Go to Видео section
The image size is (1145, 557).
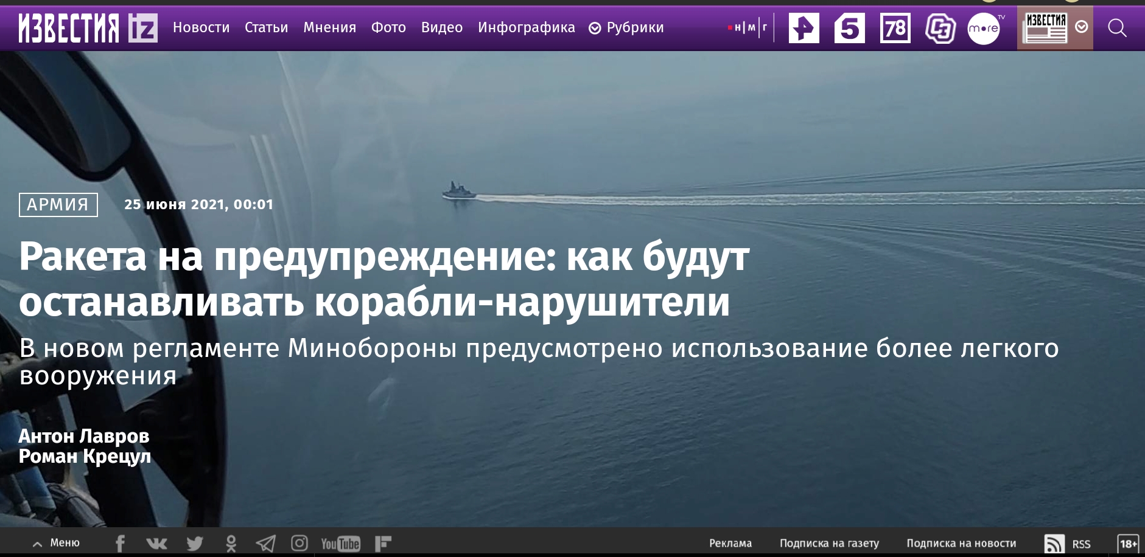click(442, 27)
